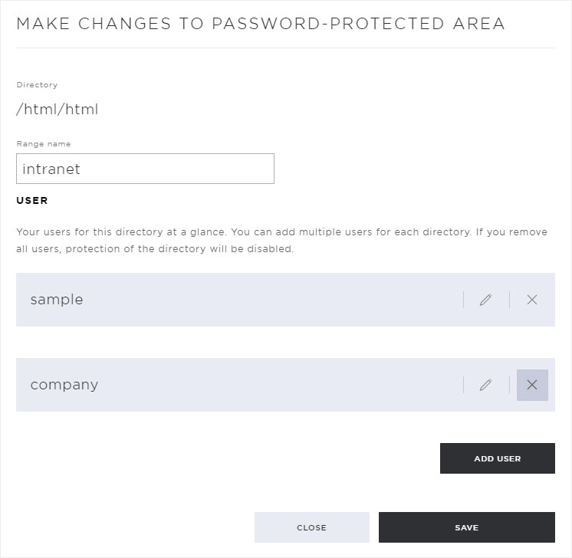Click the Range name label

44,143
